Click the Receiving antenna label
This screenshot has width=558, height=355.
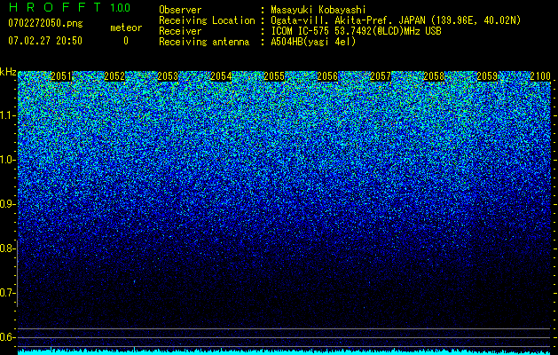204,42
